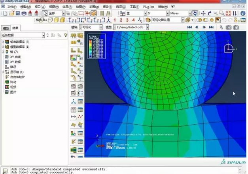Image resolution: width=248 pixels, height=174 pixels.
Task: Click the view triad in viewport
Action: click(x=229, y=48)
